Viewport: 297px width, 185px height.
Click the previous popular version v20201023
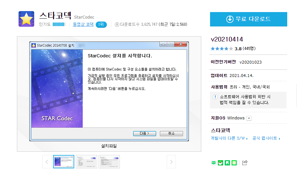250,62
